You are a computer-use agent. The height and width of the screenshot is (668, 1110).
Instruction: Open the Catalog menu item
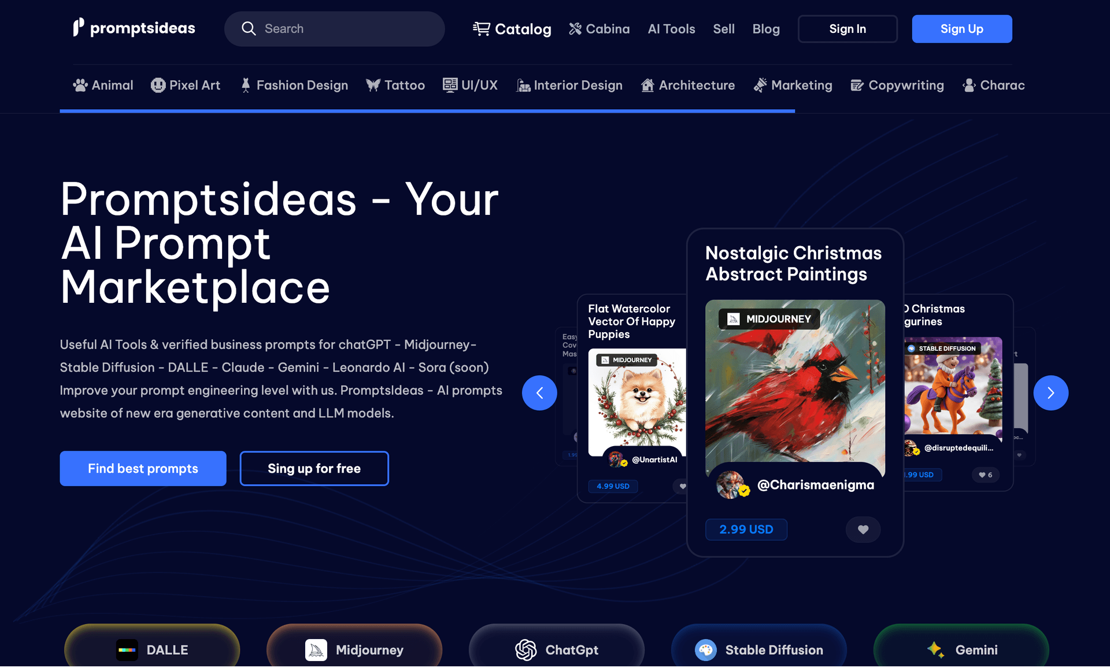click(512, 29)
